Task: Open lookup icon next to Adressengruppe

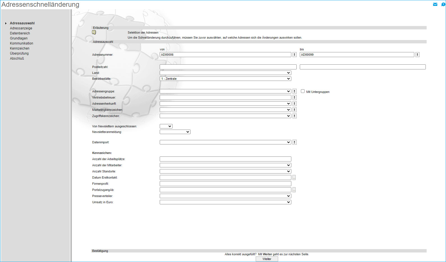Action: point(294,91)
